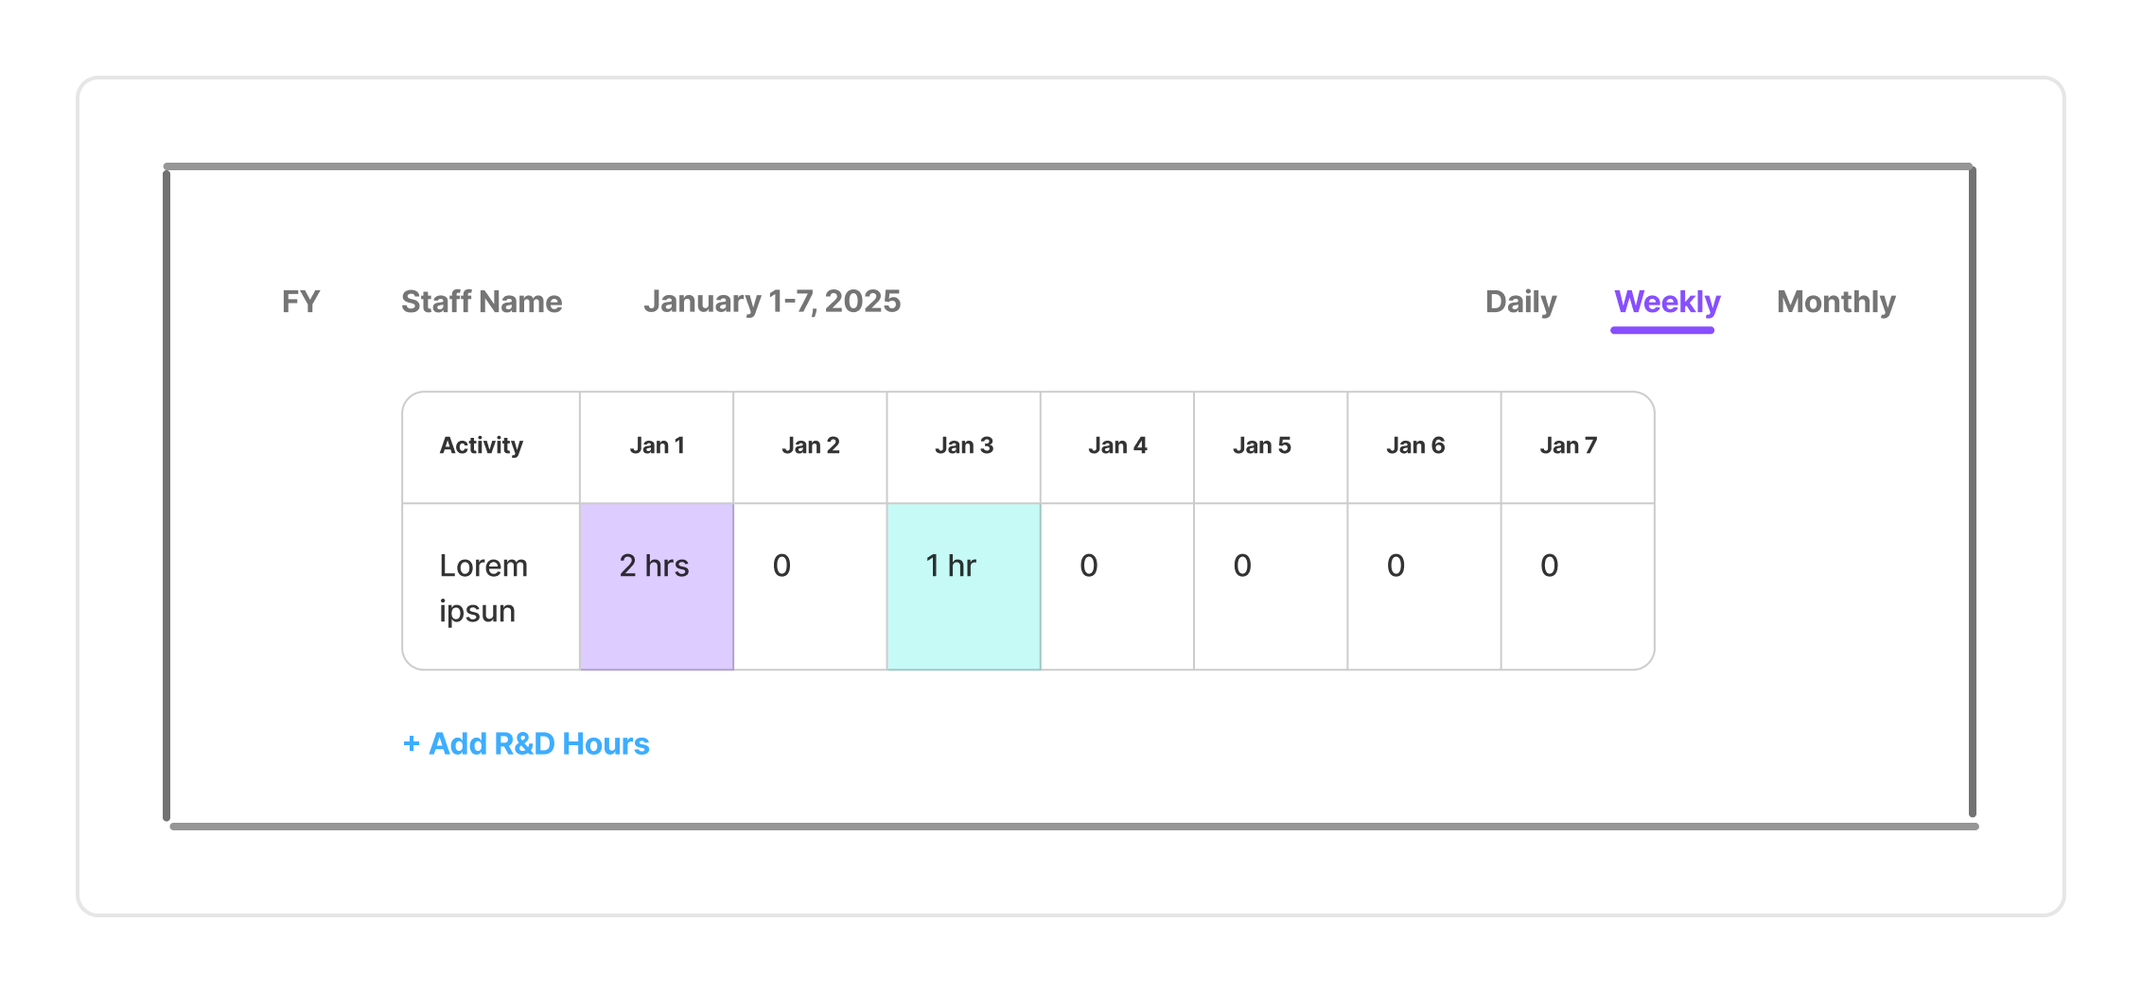The image size is (2142, 993).
Task: Click the Jan 6 hours cell
Action: pyautogui.click(x=1424, y=586)
